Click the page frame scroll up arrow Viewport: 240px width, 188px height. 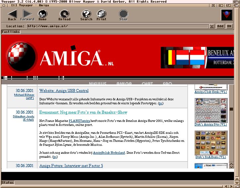231,164
